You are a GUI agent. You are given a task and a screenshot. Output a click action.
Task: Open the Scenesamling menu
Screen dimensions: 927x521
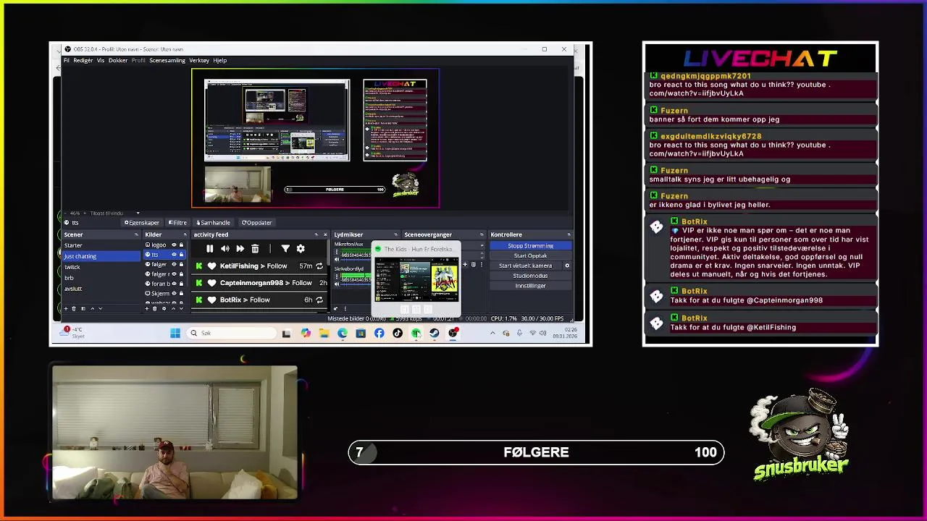167,60
